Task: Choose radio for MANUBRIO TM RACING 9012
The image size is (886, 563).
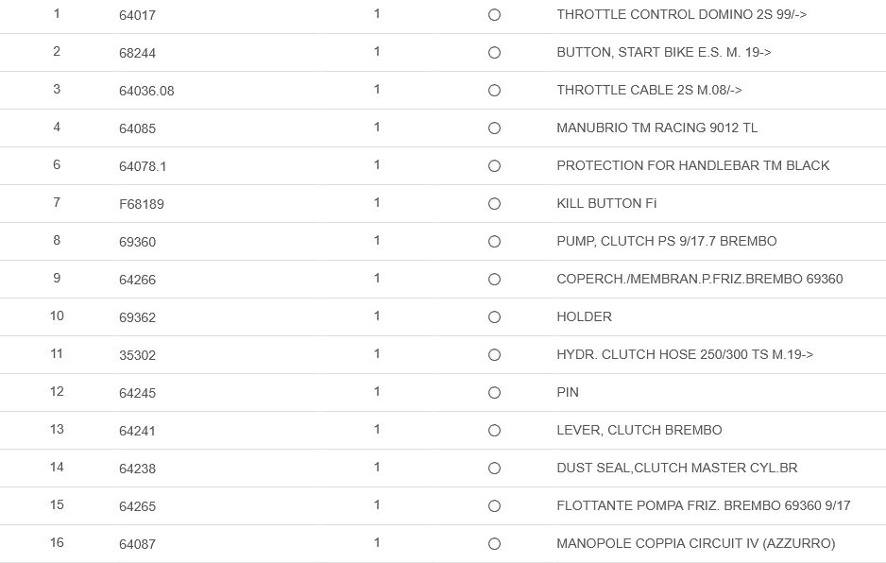Action: tap(494, 128)
